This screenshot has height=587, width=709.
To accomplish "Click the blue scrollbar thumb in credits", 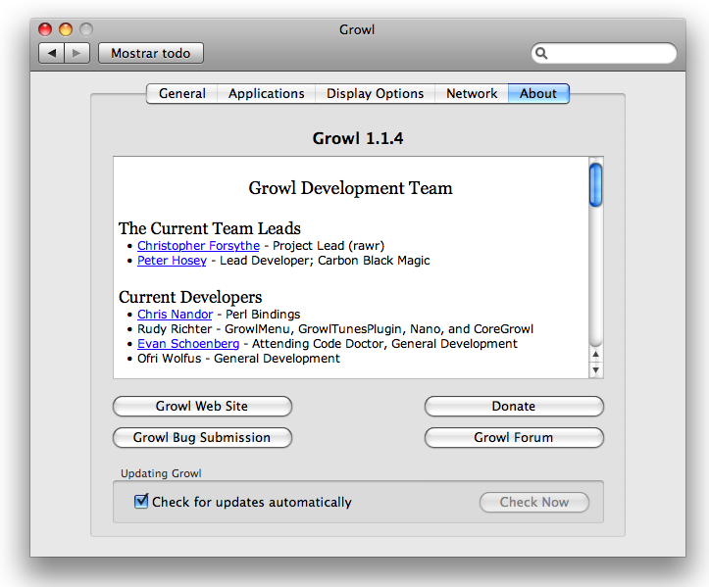I will [x=595, y=185].
